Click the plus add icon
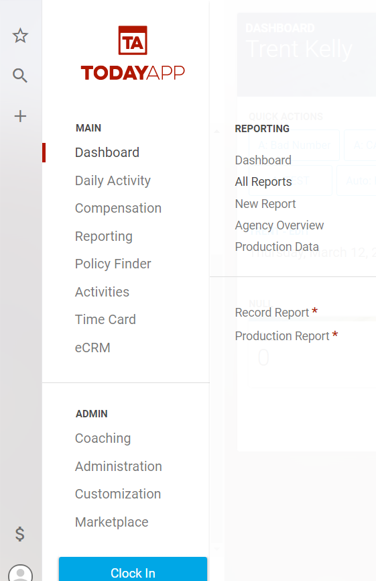Image resolution: width=376 pixels, height=581 pixels. click(20, 116)
